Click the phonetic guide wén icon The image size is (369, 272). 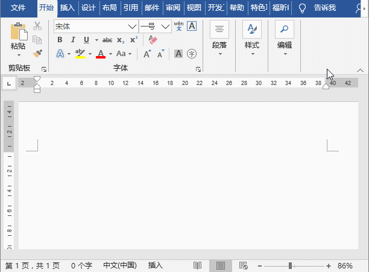click(178, 26)
